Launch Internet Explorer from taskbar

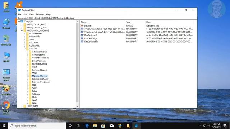(120, 126)
